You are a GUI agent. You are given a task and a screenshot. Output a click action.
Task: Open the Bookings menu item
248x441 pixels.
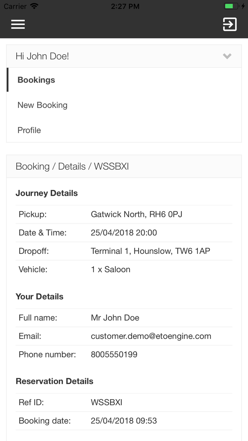(36, 80)
